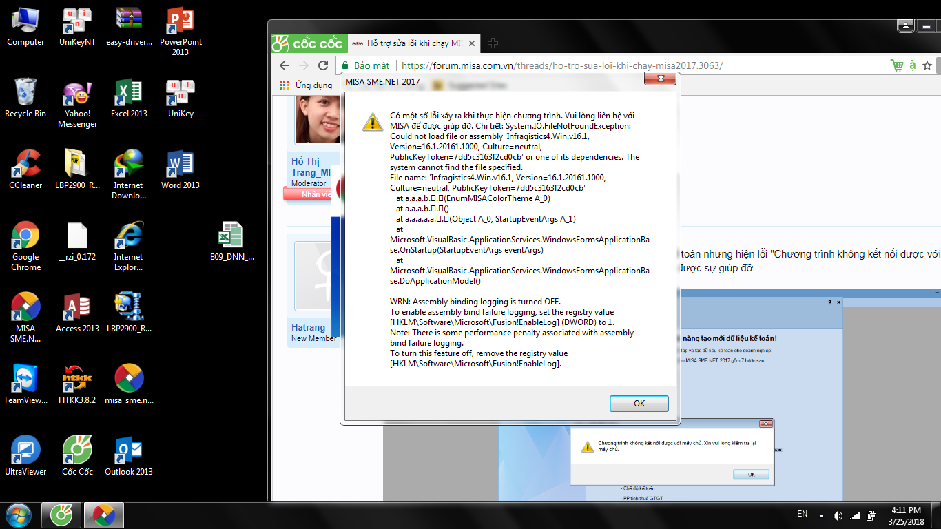Click OK in the MISA SME.NET 2017 error dialog
This screenshot has width=941, height=529.
[639, 403]
